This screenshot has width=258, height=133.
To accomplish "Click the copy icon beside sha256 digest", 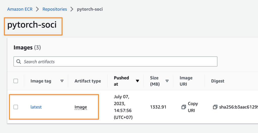I will click(x=215, y=107).
